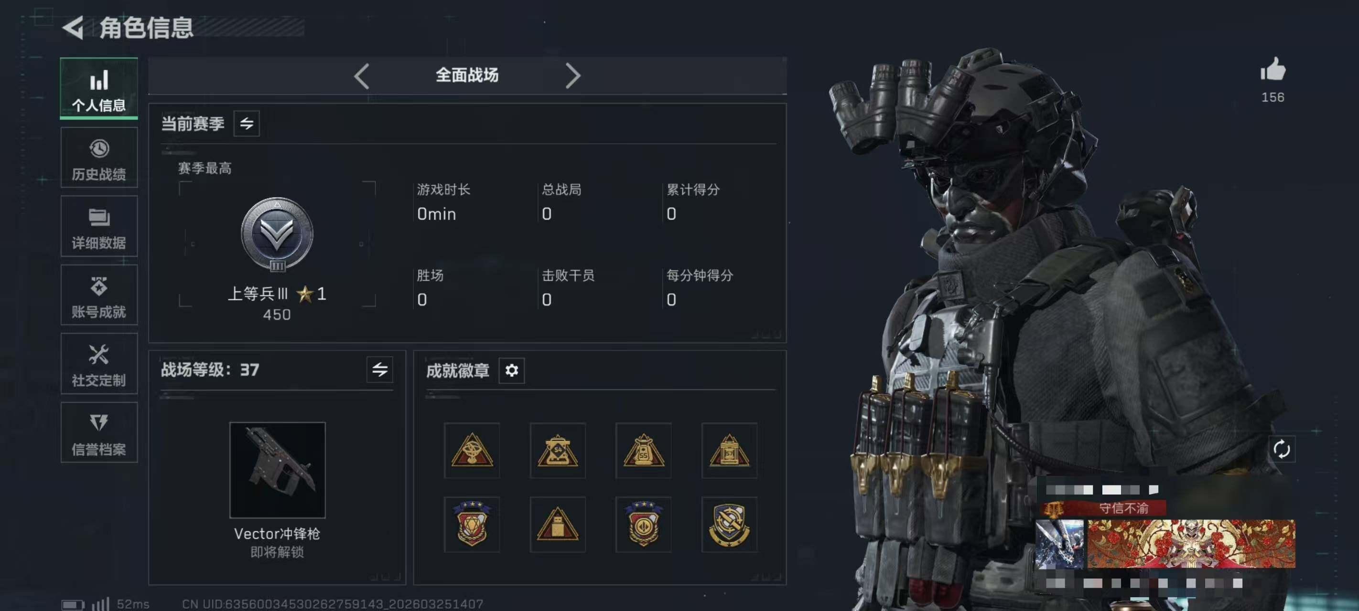This screenshot has height=611, width=1359.
Task: Select the gold anchor shield badge
Action: coord(729,525)
